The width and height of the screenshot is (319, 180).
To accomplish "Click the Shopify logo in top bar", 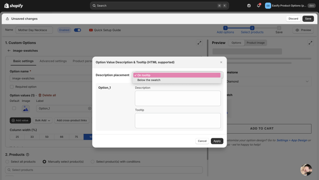I will 14,6.
